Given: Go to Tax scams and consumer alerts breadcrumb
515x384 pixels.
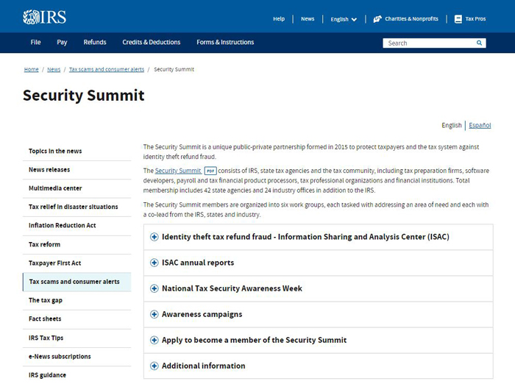Looking at the screenshot, I should coord(107,69).
